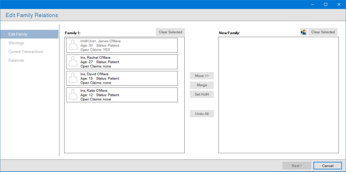Switch to the Warnings sidebar tab

(x=16, y=43)
